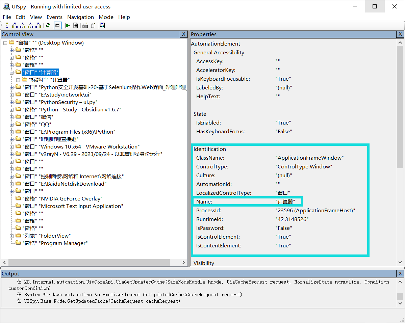Viewport: 405px width, 323px height.
Task: Toggle the mouse hover tracking icon
Action: (x=93, y=25)
